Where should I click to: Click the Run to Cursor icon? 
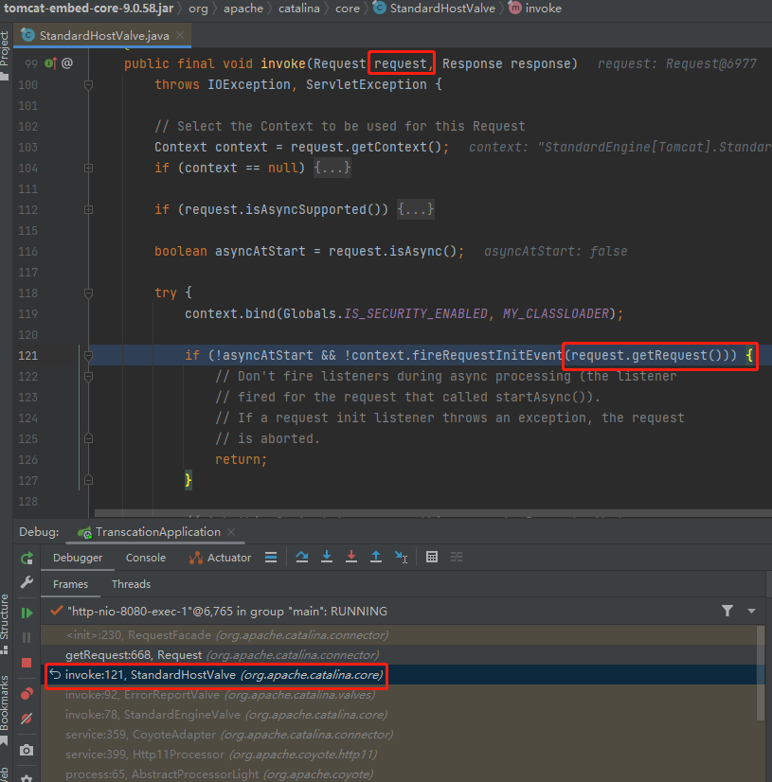tap(402, 557)
